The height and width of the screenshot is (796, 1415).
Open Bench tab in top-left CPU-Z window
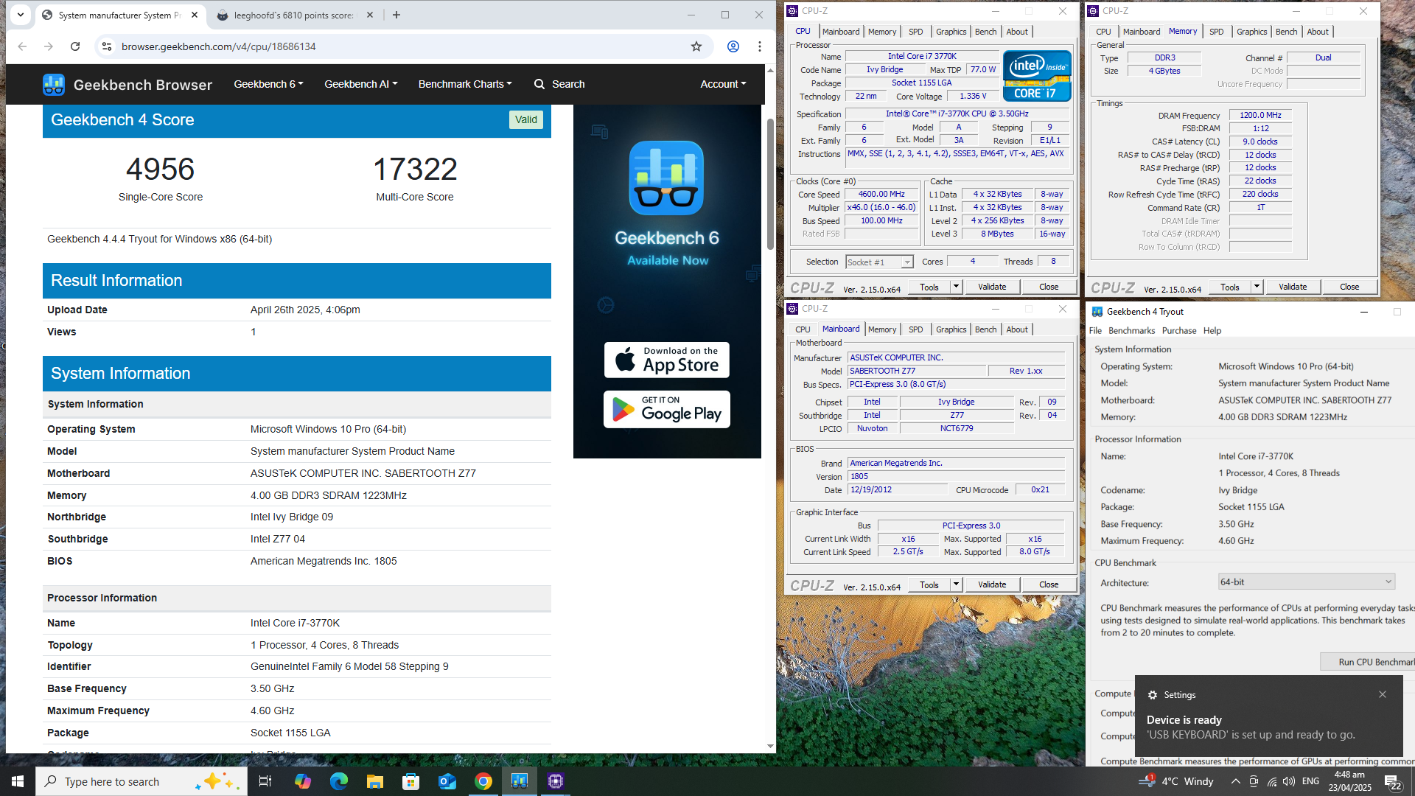tap(985, 32)
